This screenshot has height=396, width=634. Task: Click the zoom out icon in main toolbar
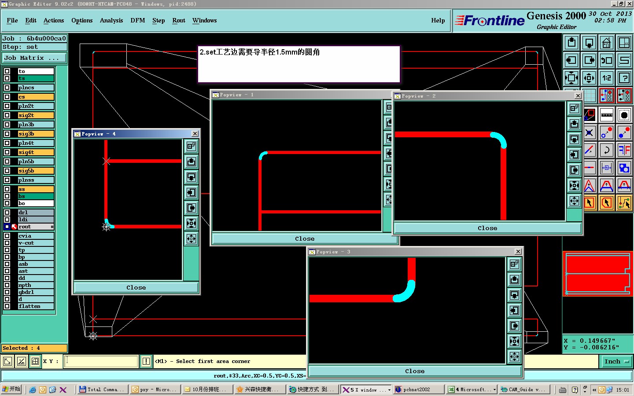tap(589, 78)
